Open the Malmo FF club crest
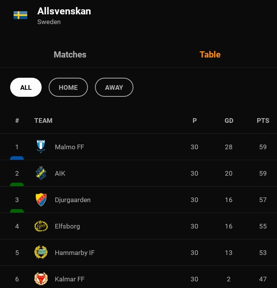Screen dimensions: 277x288 coord(41,147)
